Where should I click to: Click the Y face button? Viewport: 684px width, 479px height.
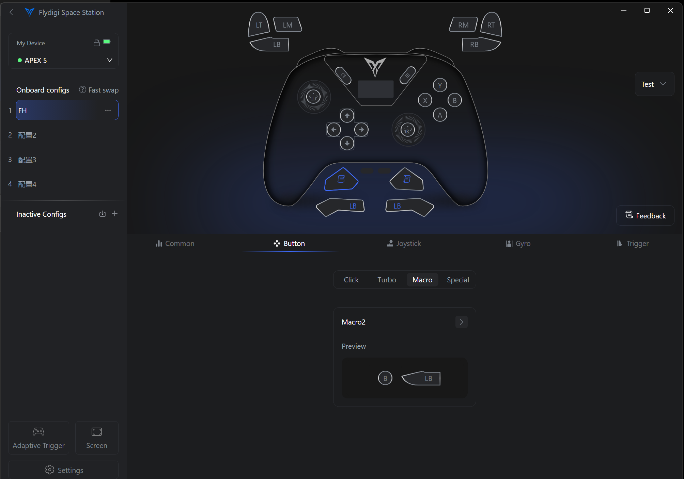pyautogui.click(x=440, y=85)
